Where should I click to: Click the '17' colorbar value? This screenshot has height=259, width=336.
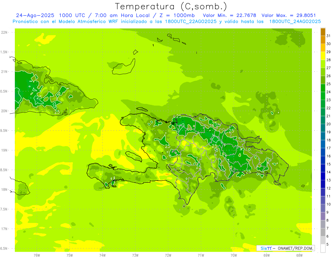click(x=329, y=148)
